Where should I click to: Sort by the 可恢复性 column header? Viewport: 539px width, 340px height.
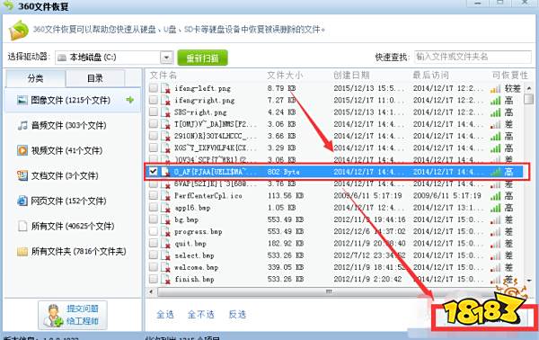click(x=509, y=75)
